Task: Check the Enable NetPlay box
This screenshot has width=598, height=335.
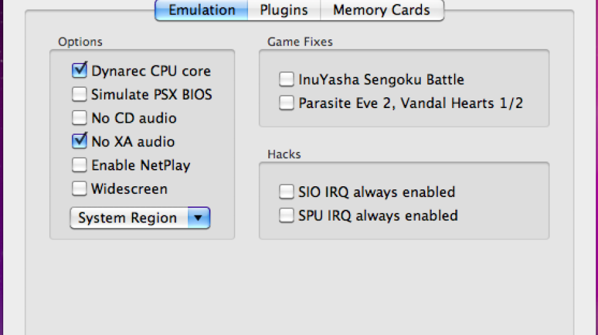Action: coord(79,165)
